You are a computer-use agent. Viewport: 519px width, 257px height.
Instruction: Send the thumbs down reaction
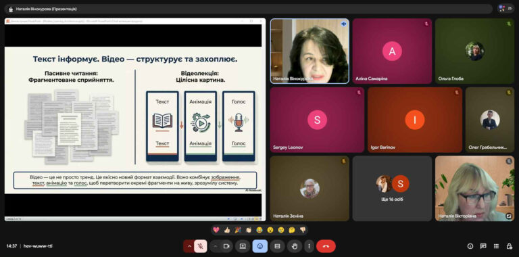303,230
